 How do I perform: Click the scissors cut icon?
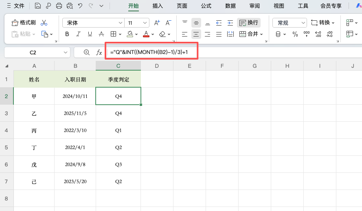click(44, 23)
